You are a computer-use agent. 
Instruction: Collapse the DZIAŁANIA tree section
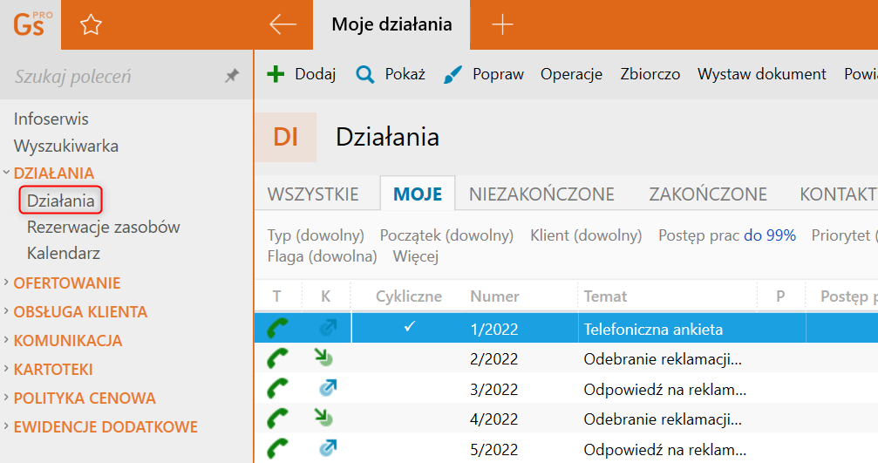(7, 173)
